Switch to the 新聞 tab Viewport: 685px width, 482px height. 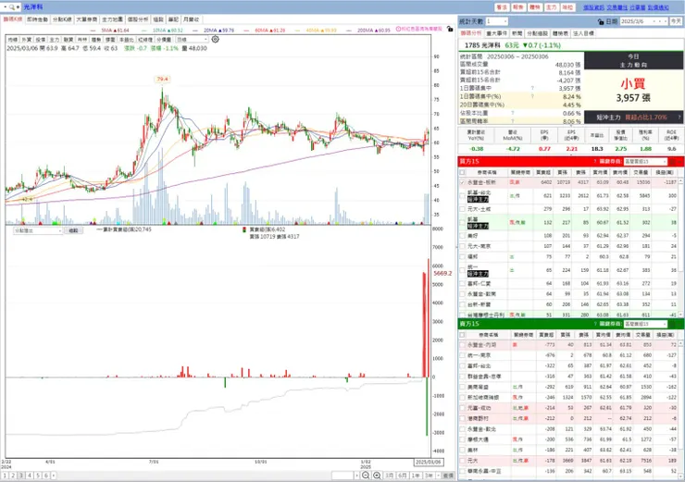tap(517, 33)
